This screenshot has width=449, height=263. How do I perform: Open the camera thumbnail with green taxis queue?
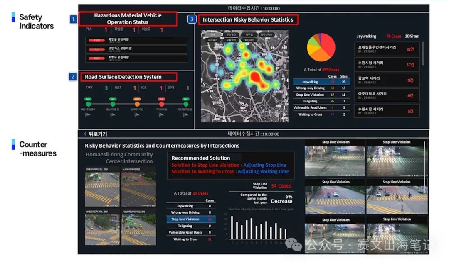click(138, 230)
